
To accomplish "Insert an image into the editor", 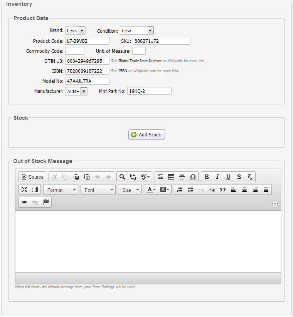I will [x=160, y=177].
